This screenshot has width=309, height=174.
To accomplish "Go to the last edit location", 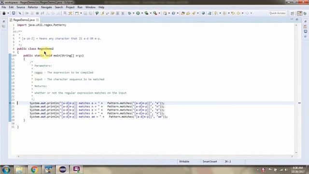I will [233, 13].
